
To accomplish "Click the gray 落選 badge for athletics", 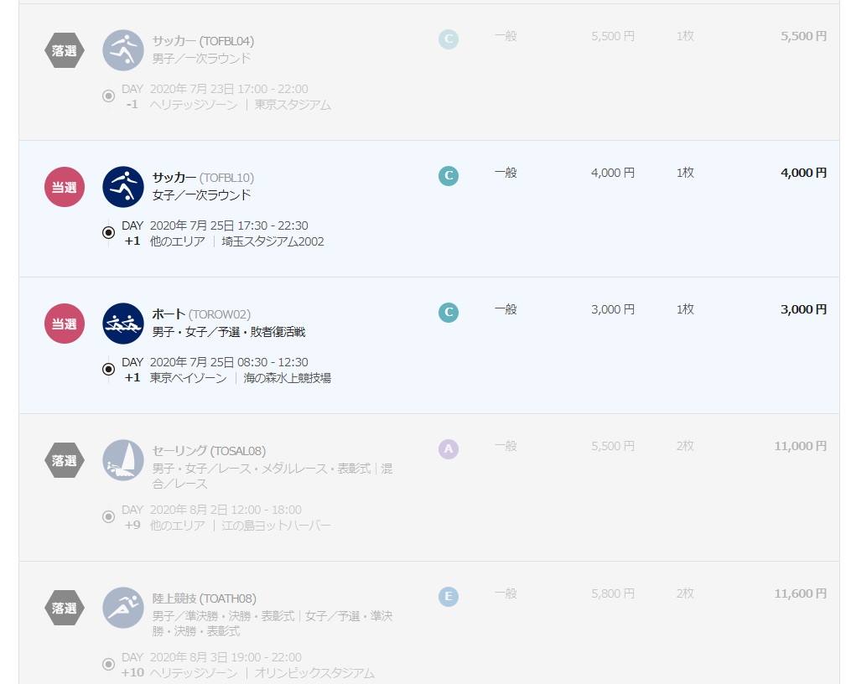I will pos(65,608).
